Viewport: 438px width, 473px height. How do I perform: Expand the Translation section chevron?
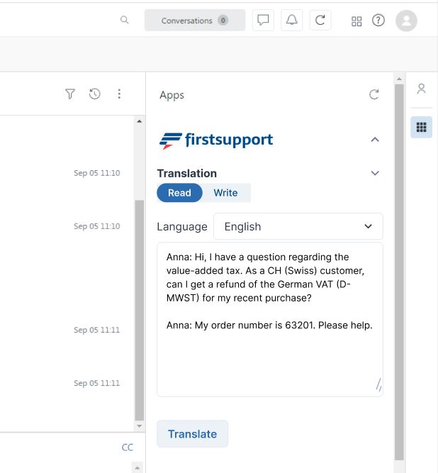coord(375,173)
